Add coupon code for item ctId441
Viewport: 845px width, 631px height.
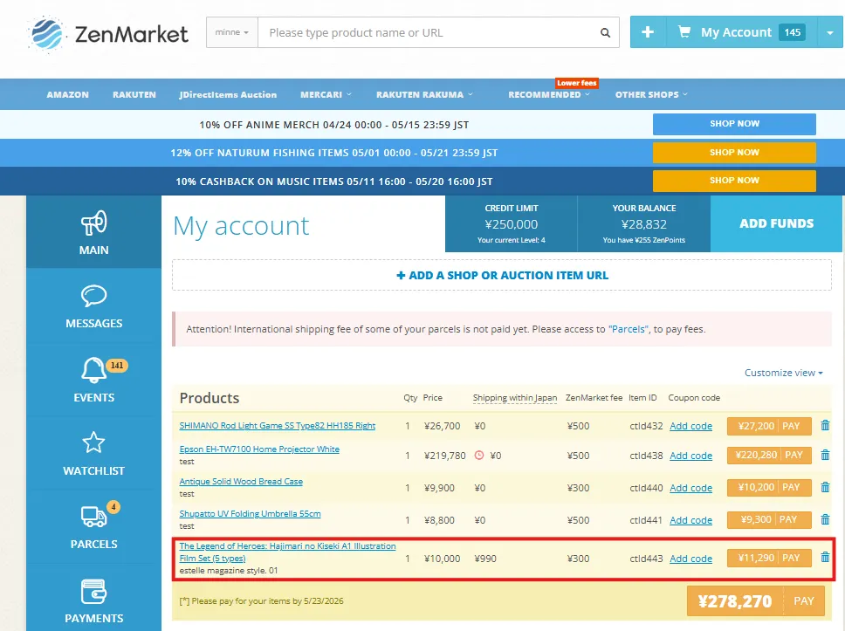click(x=690, y=520)
